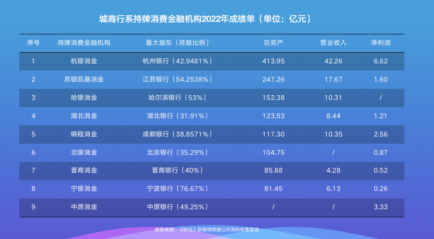This screenshot has width=434, height=239.
Task: Click the 苏银凯基消金 institution cell
Action: tap(84, 79)
